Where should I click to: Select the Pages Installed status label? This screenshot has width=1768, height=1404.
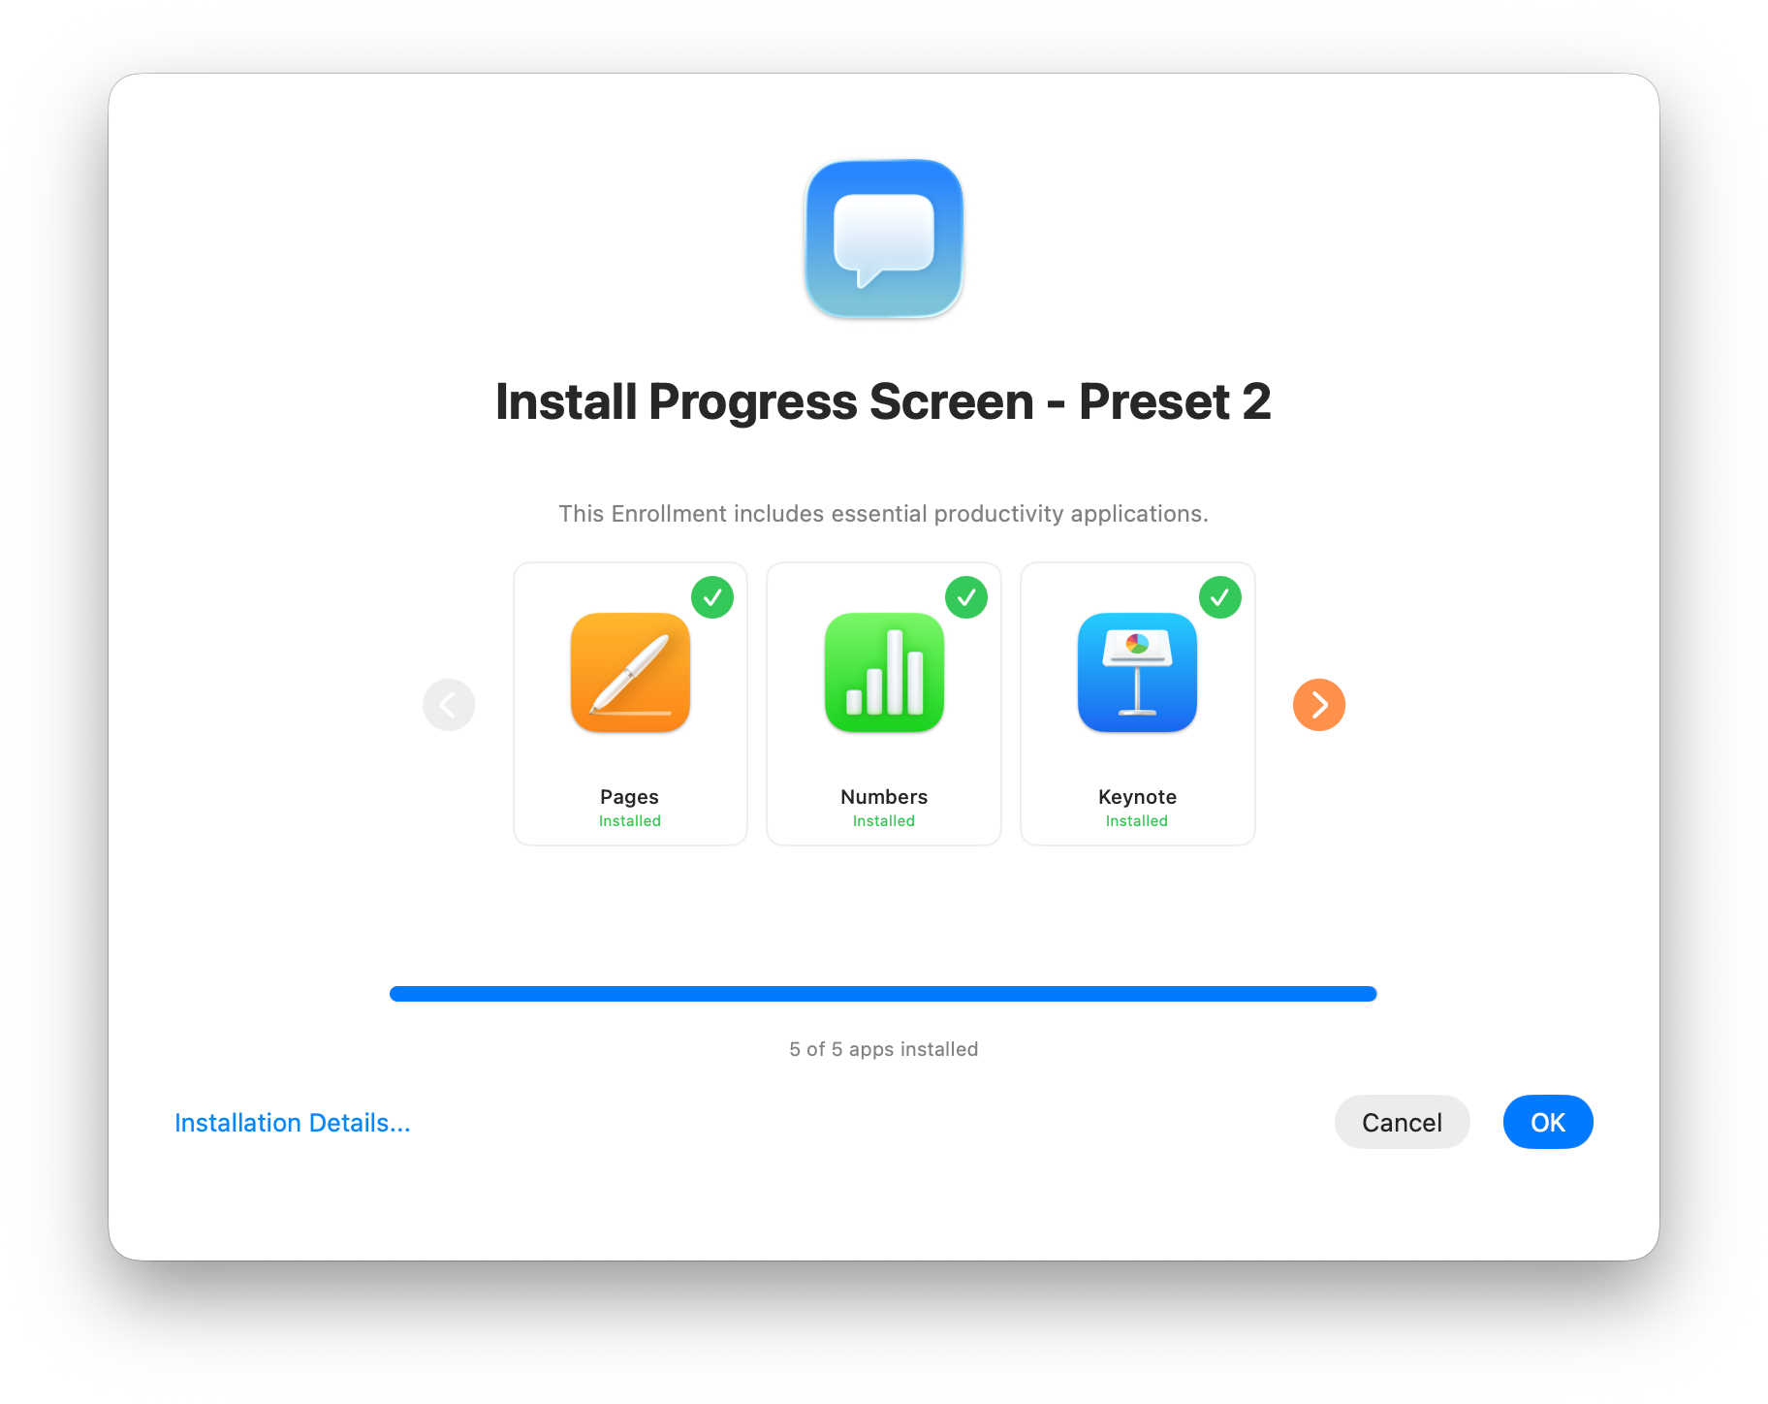(630, 821)
